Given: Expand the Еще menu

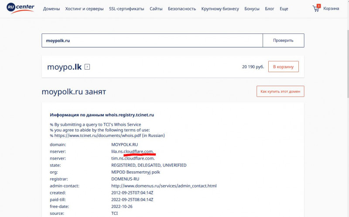Looking at the screenshot, I should point(284,9).
